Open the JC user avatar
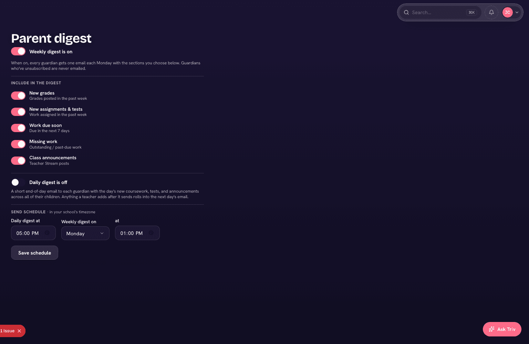This screenshot has width=529, height=344. click(x=508, y=12)
